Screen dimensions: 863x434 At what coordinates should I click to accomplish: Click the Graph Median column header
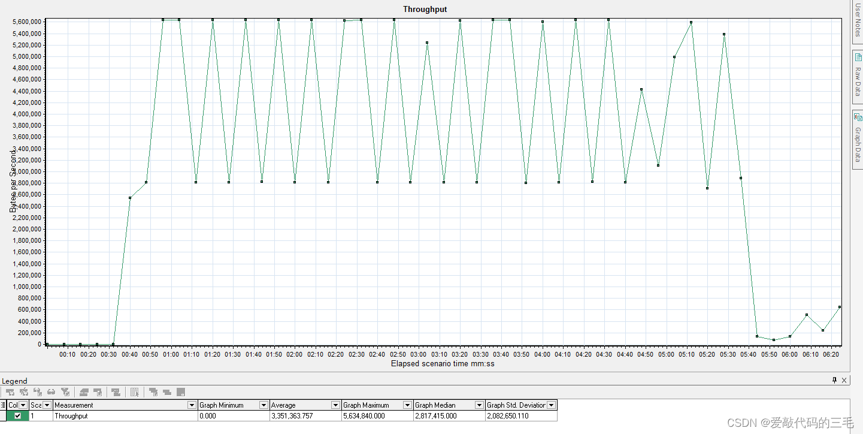449,405
